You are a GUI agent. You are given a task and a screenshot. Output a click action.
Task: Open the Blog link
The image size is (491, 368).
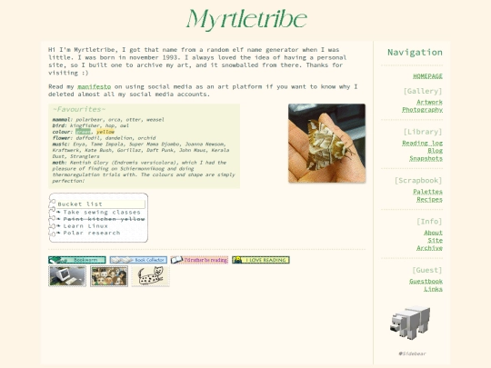click(x=435, y=151)
